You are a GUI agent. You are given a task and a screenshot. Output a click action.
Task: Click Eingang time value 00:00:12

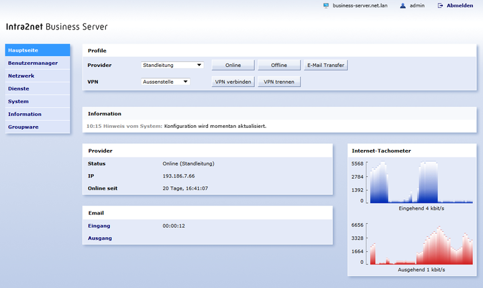pyautogui.click(x=174, y=226)
